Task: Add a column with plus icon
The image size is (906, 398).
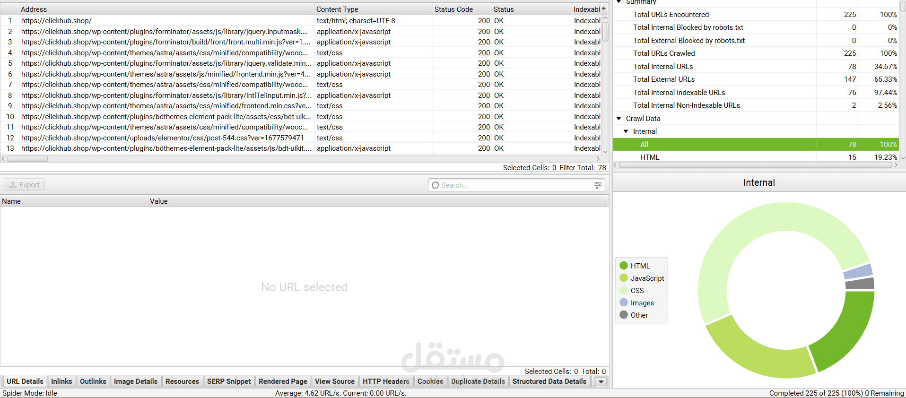Action: [x=604, y=9]
